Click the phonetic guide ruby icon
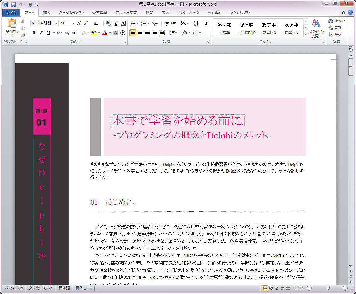Screen dimensions: 356x294 click(116, 23)
